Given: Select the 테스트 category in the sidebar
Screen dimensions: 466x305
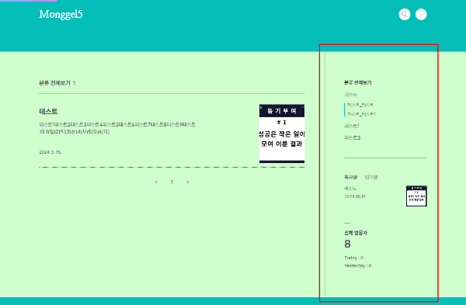Looking at the screenshot, I should tap(351, 95).
